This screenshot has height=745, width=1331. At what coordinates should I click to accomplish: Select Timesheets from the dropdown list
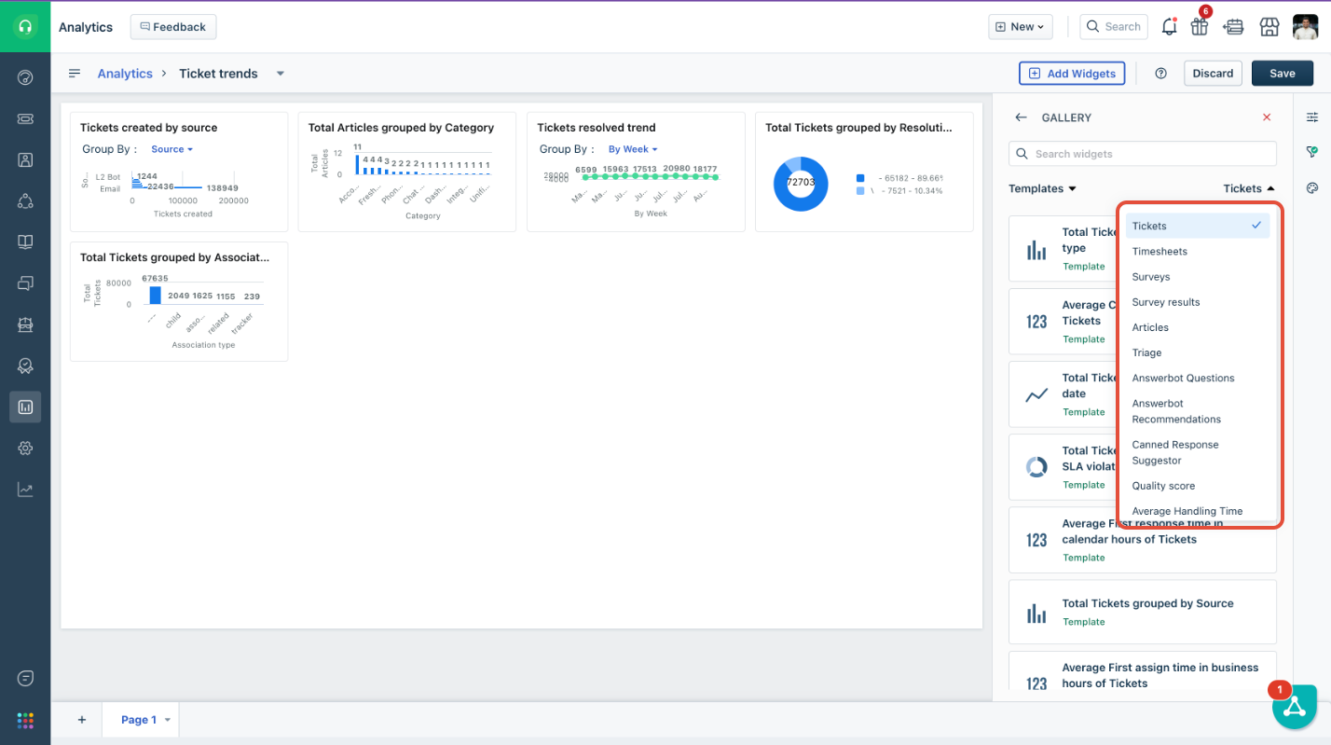[x=1159, y=252]
